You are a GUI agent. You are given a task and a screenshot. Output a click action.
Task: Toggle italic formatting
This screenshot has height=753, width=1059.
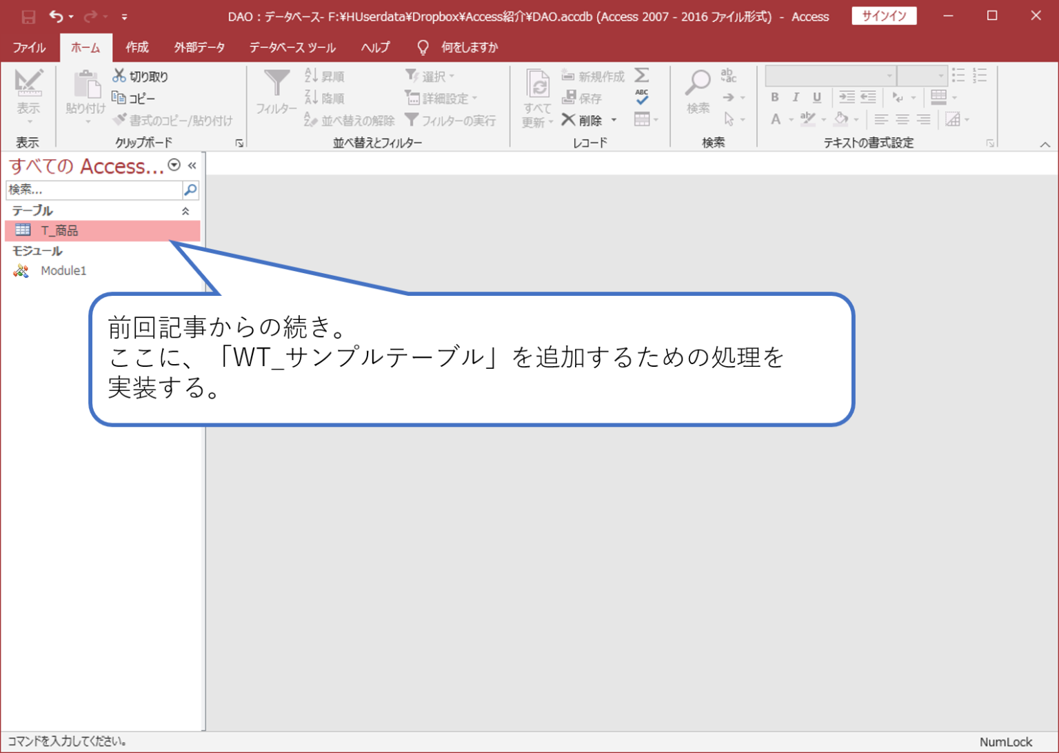click(x=795, y=97)
